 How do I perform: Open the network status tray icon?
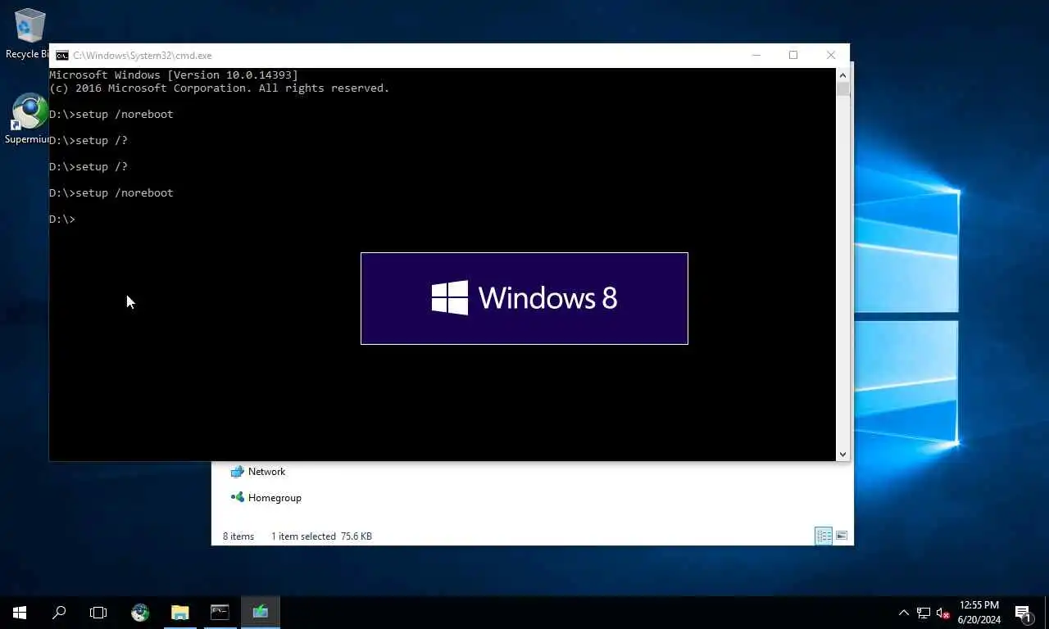click(924, 613)
